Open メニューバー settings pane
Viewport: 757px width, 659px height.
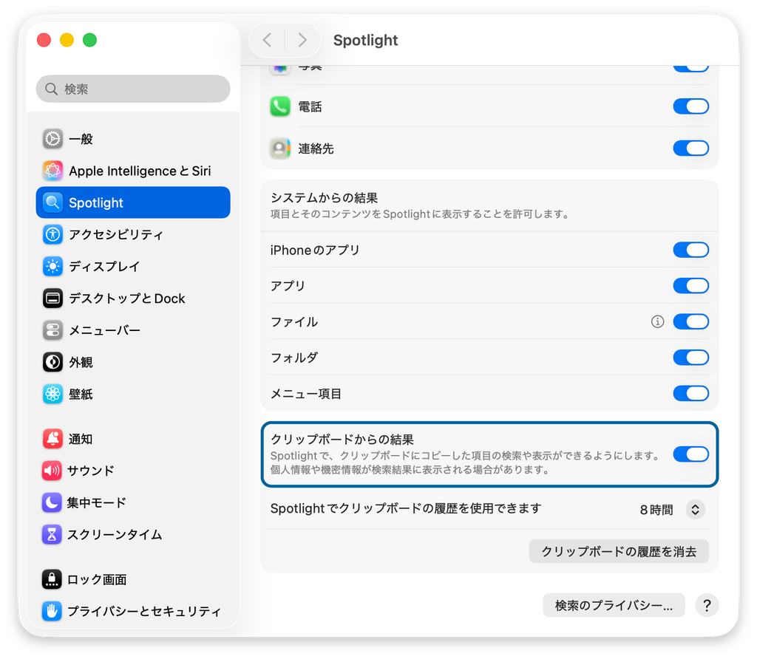pyautogui.click(x=133, y=330)
